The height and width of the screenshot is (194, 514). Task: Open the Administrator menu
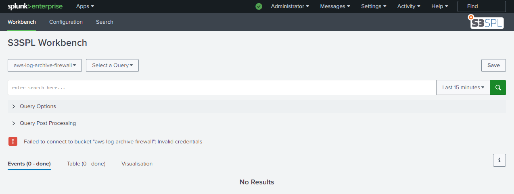pos(290,6)
